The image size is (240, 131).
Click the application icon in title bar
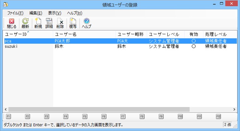click(x=5, y=5)
